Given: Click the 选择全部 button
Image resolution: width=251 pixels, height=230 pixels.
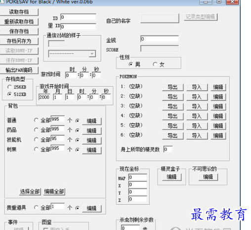Looking at the screenshot, I should [30, 191].
